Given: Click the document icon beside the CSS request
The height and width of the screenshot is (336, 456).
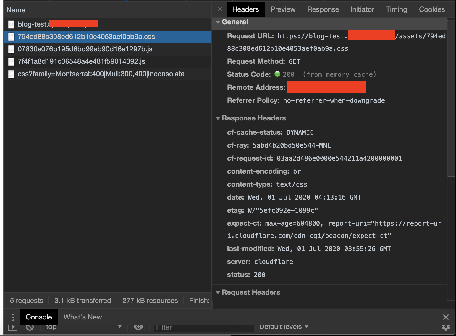Looking at the screenshot, I should pyautogui.click(x=11, y=37).
